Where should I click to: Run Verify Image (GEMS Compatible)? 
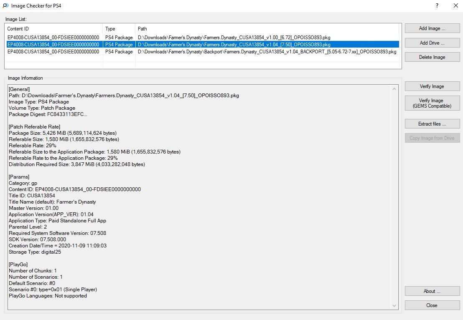pos(432,103)
